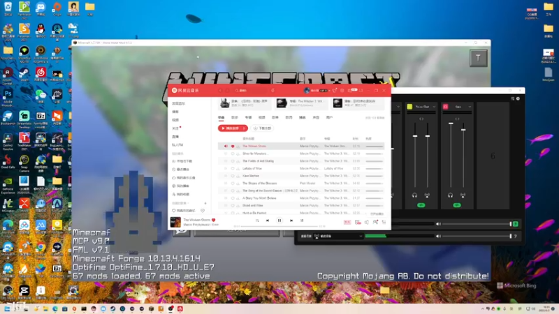Open the user avatar in NetEase header
This screenshot has width=559, height=314.
pyautogui.click(x=306, y=91)
